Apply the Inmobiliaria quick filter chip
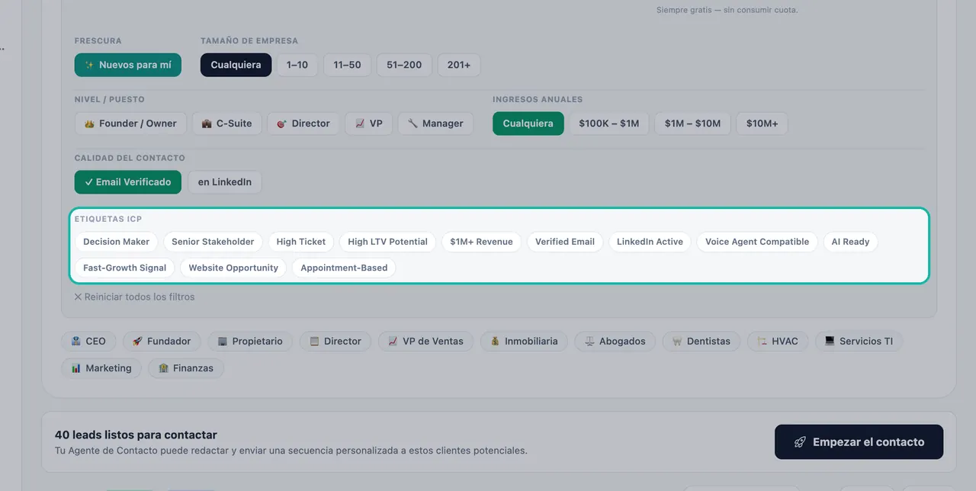 coord(524,341)
